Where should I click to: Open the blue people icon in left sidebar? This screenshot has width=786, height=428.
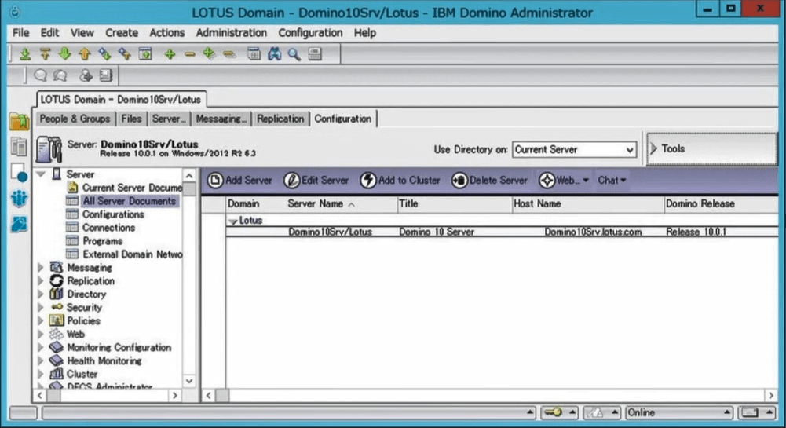19,199
